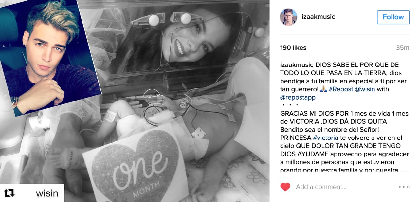Click the three-dot separator in caption
Screen dimensions: 419x202
(x=289, y=105)
